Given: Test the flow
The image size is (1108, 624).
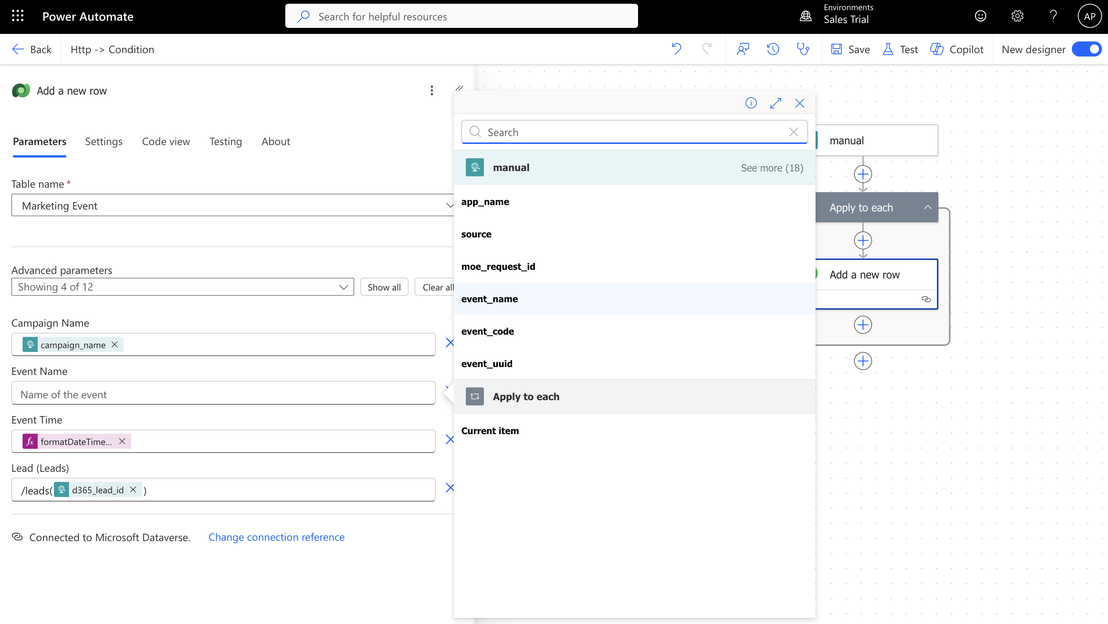Looking at the screenshot, I should pyautogui.click(x=900, y=49).
